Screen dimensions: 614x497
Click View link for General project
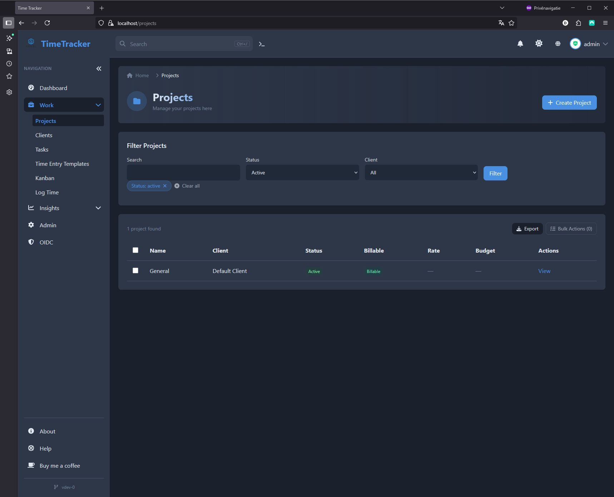(544, 271)
